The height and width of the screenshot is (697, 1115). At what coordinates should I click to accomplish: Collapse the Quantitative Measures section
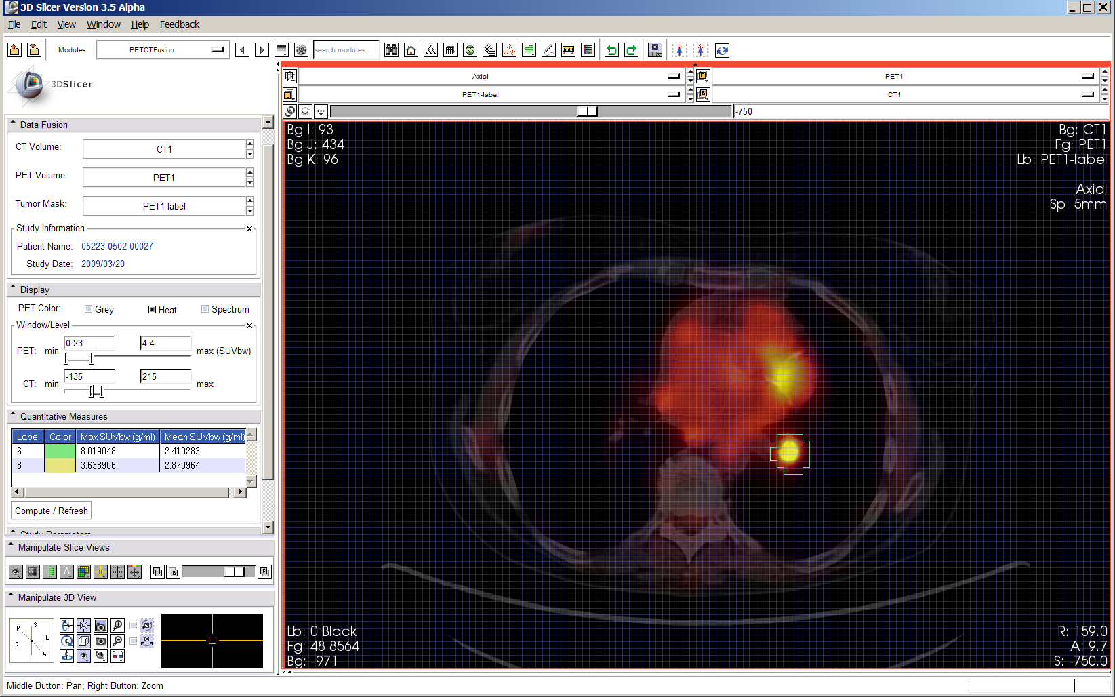coord(13,416)
